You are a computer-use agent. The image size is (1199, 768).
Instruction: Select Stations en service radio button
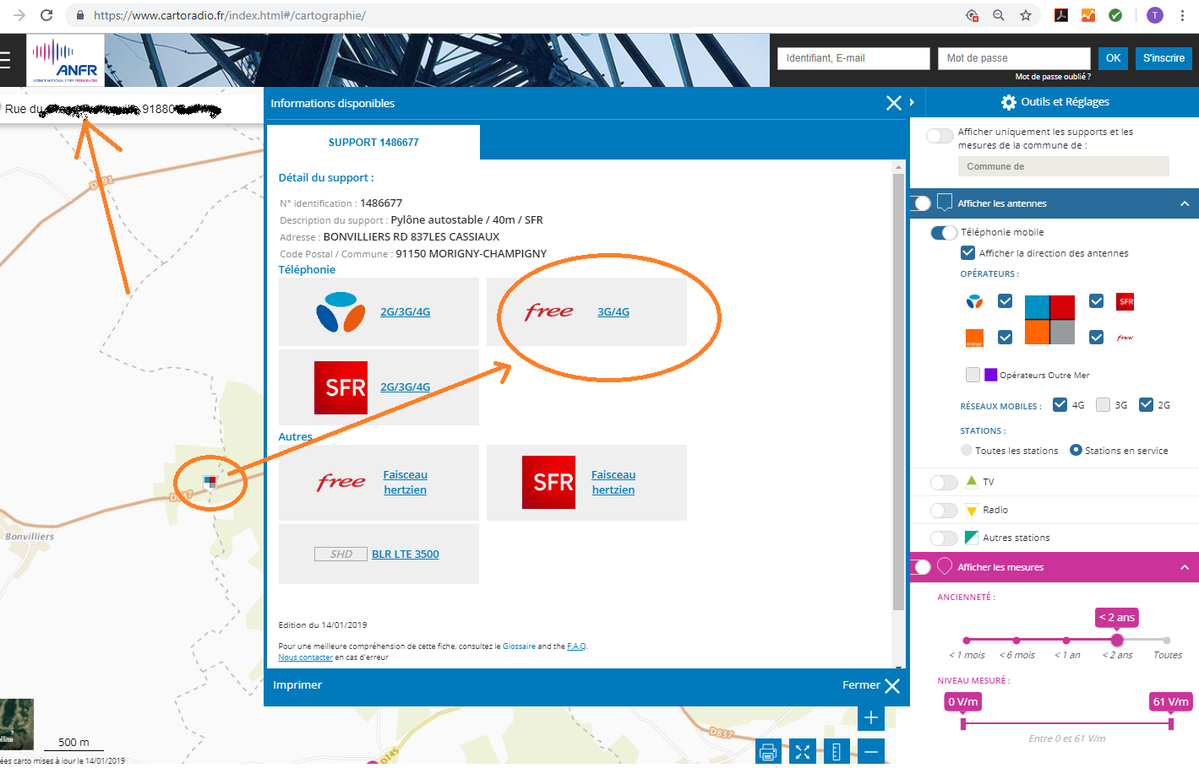tap(1076, 450)
